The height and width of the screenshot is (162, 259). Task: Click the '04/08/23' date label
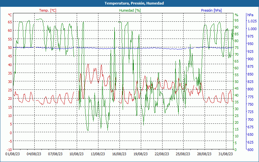[34, 154]
